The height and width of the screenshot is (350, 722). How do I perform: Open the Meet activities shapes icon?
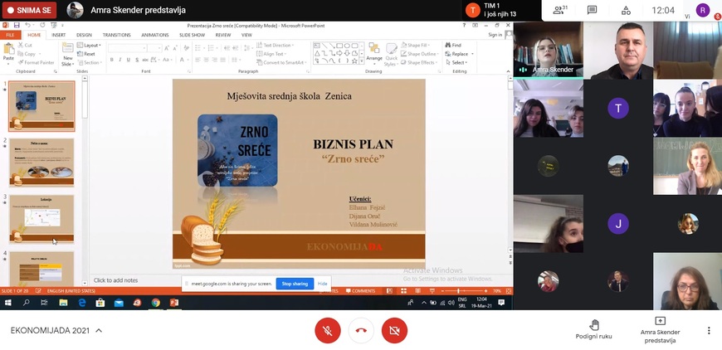(x=626, y=10)
